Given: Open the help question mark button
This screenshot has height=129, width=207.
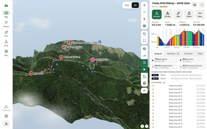Looking at the screenshot, I should click(x=142, y=126).
